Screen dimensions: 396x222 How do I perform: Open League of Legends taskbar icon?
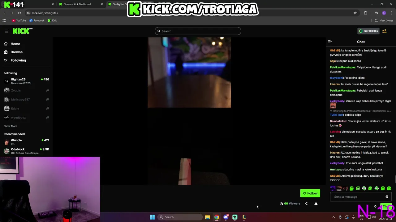(x=244, y=217)
